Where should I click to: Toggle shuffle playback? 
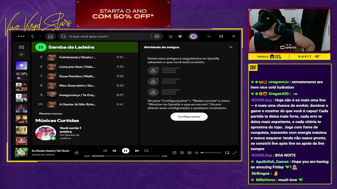[x=105, y=151]
